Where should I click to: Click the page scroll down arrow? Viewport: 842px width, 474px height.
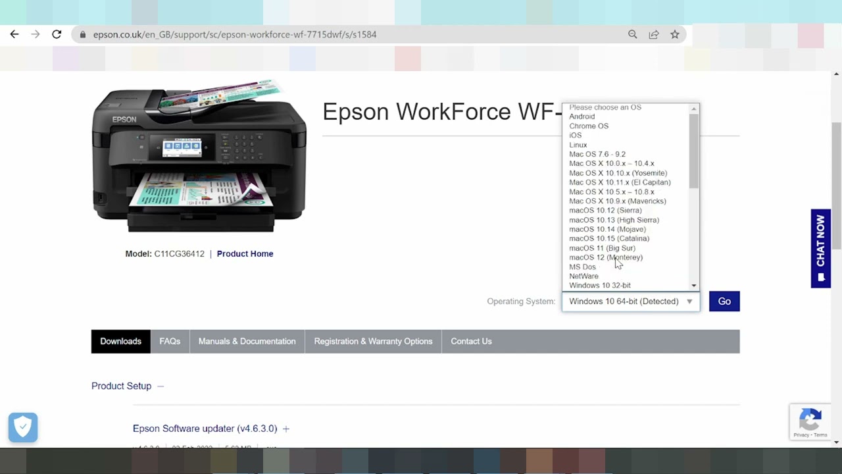836,442
